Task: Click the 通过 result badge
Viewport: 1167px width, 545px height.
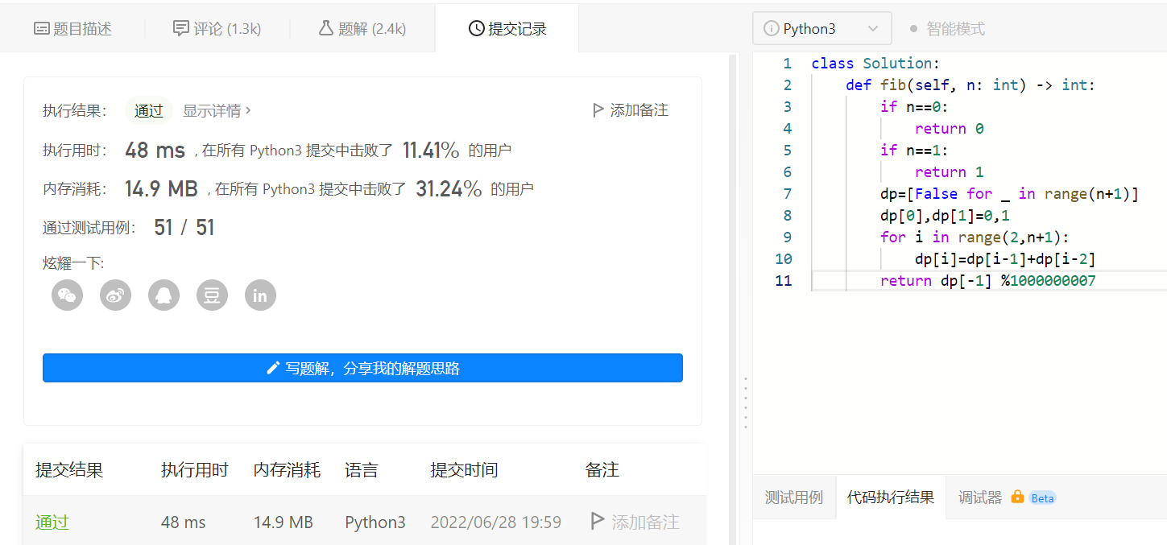Action: pos(149,111)
